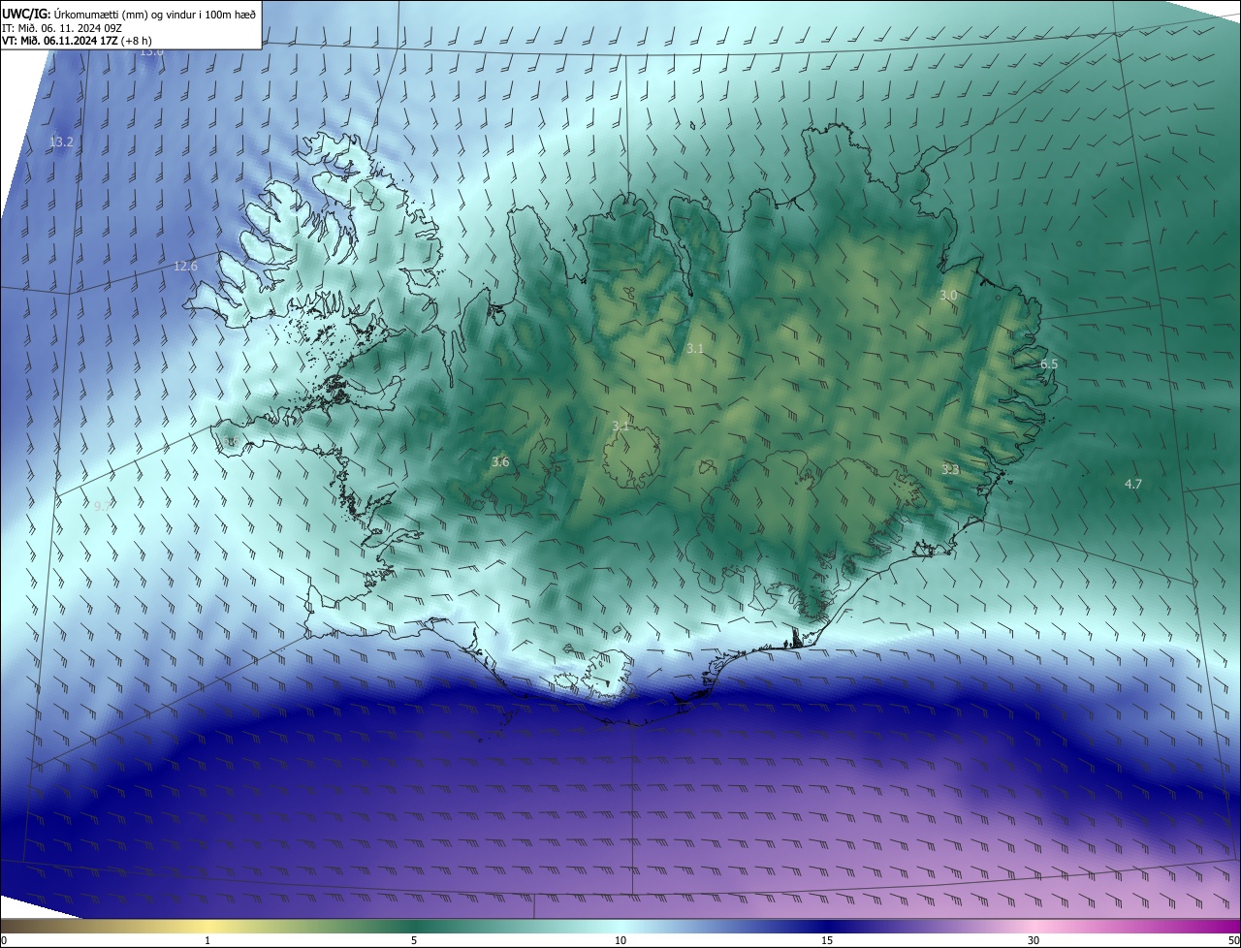The height and width of the screenshot is (948, 1241).
Task: Click the 3.1 label in the northern highlands
Action: [695, 348]
